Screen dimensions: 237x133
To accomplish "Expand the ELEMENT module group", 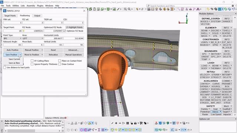I will tap(211, 28).
